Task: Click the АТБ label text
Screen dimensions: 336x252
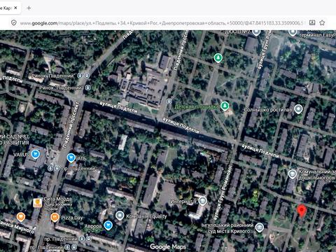Action: point(82,159)
